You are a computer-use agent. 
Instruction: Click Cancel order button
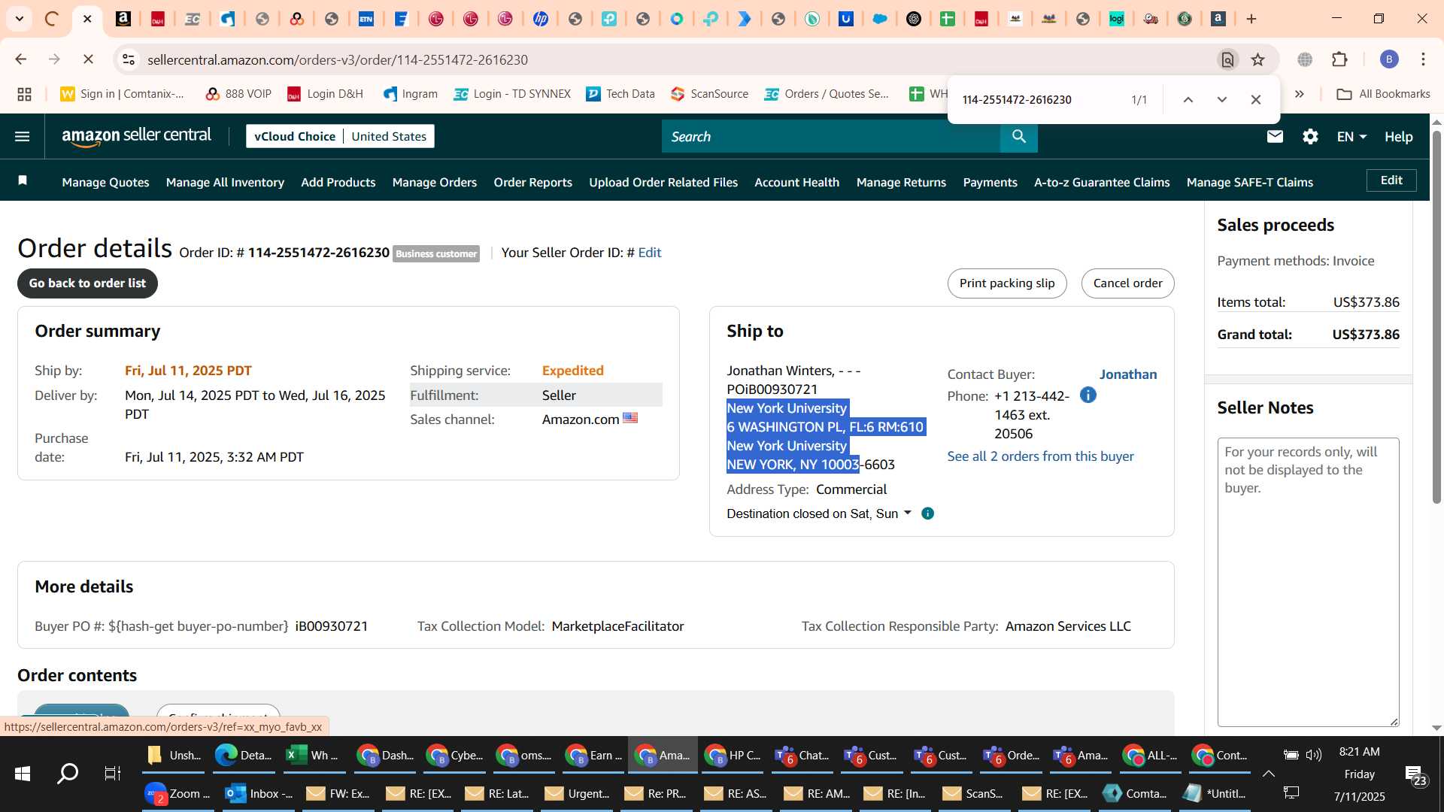coord(1127,283)
